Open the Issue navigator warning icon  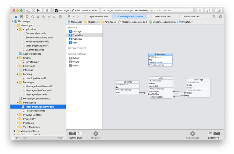[38, 17]
